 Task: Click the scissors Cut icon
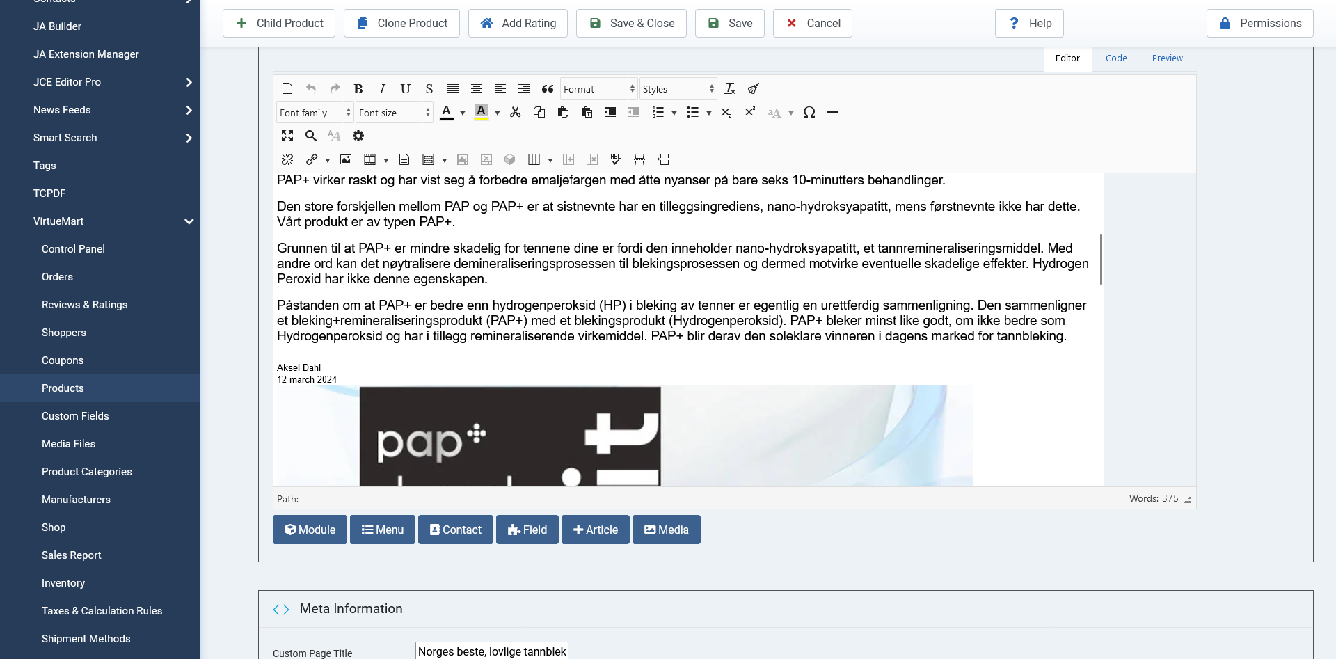(x=516, y=113)
